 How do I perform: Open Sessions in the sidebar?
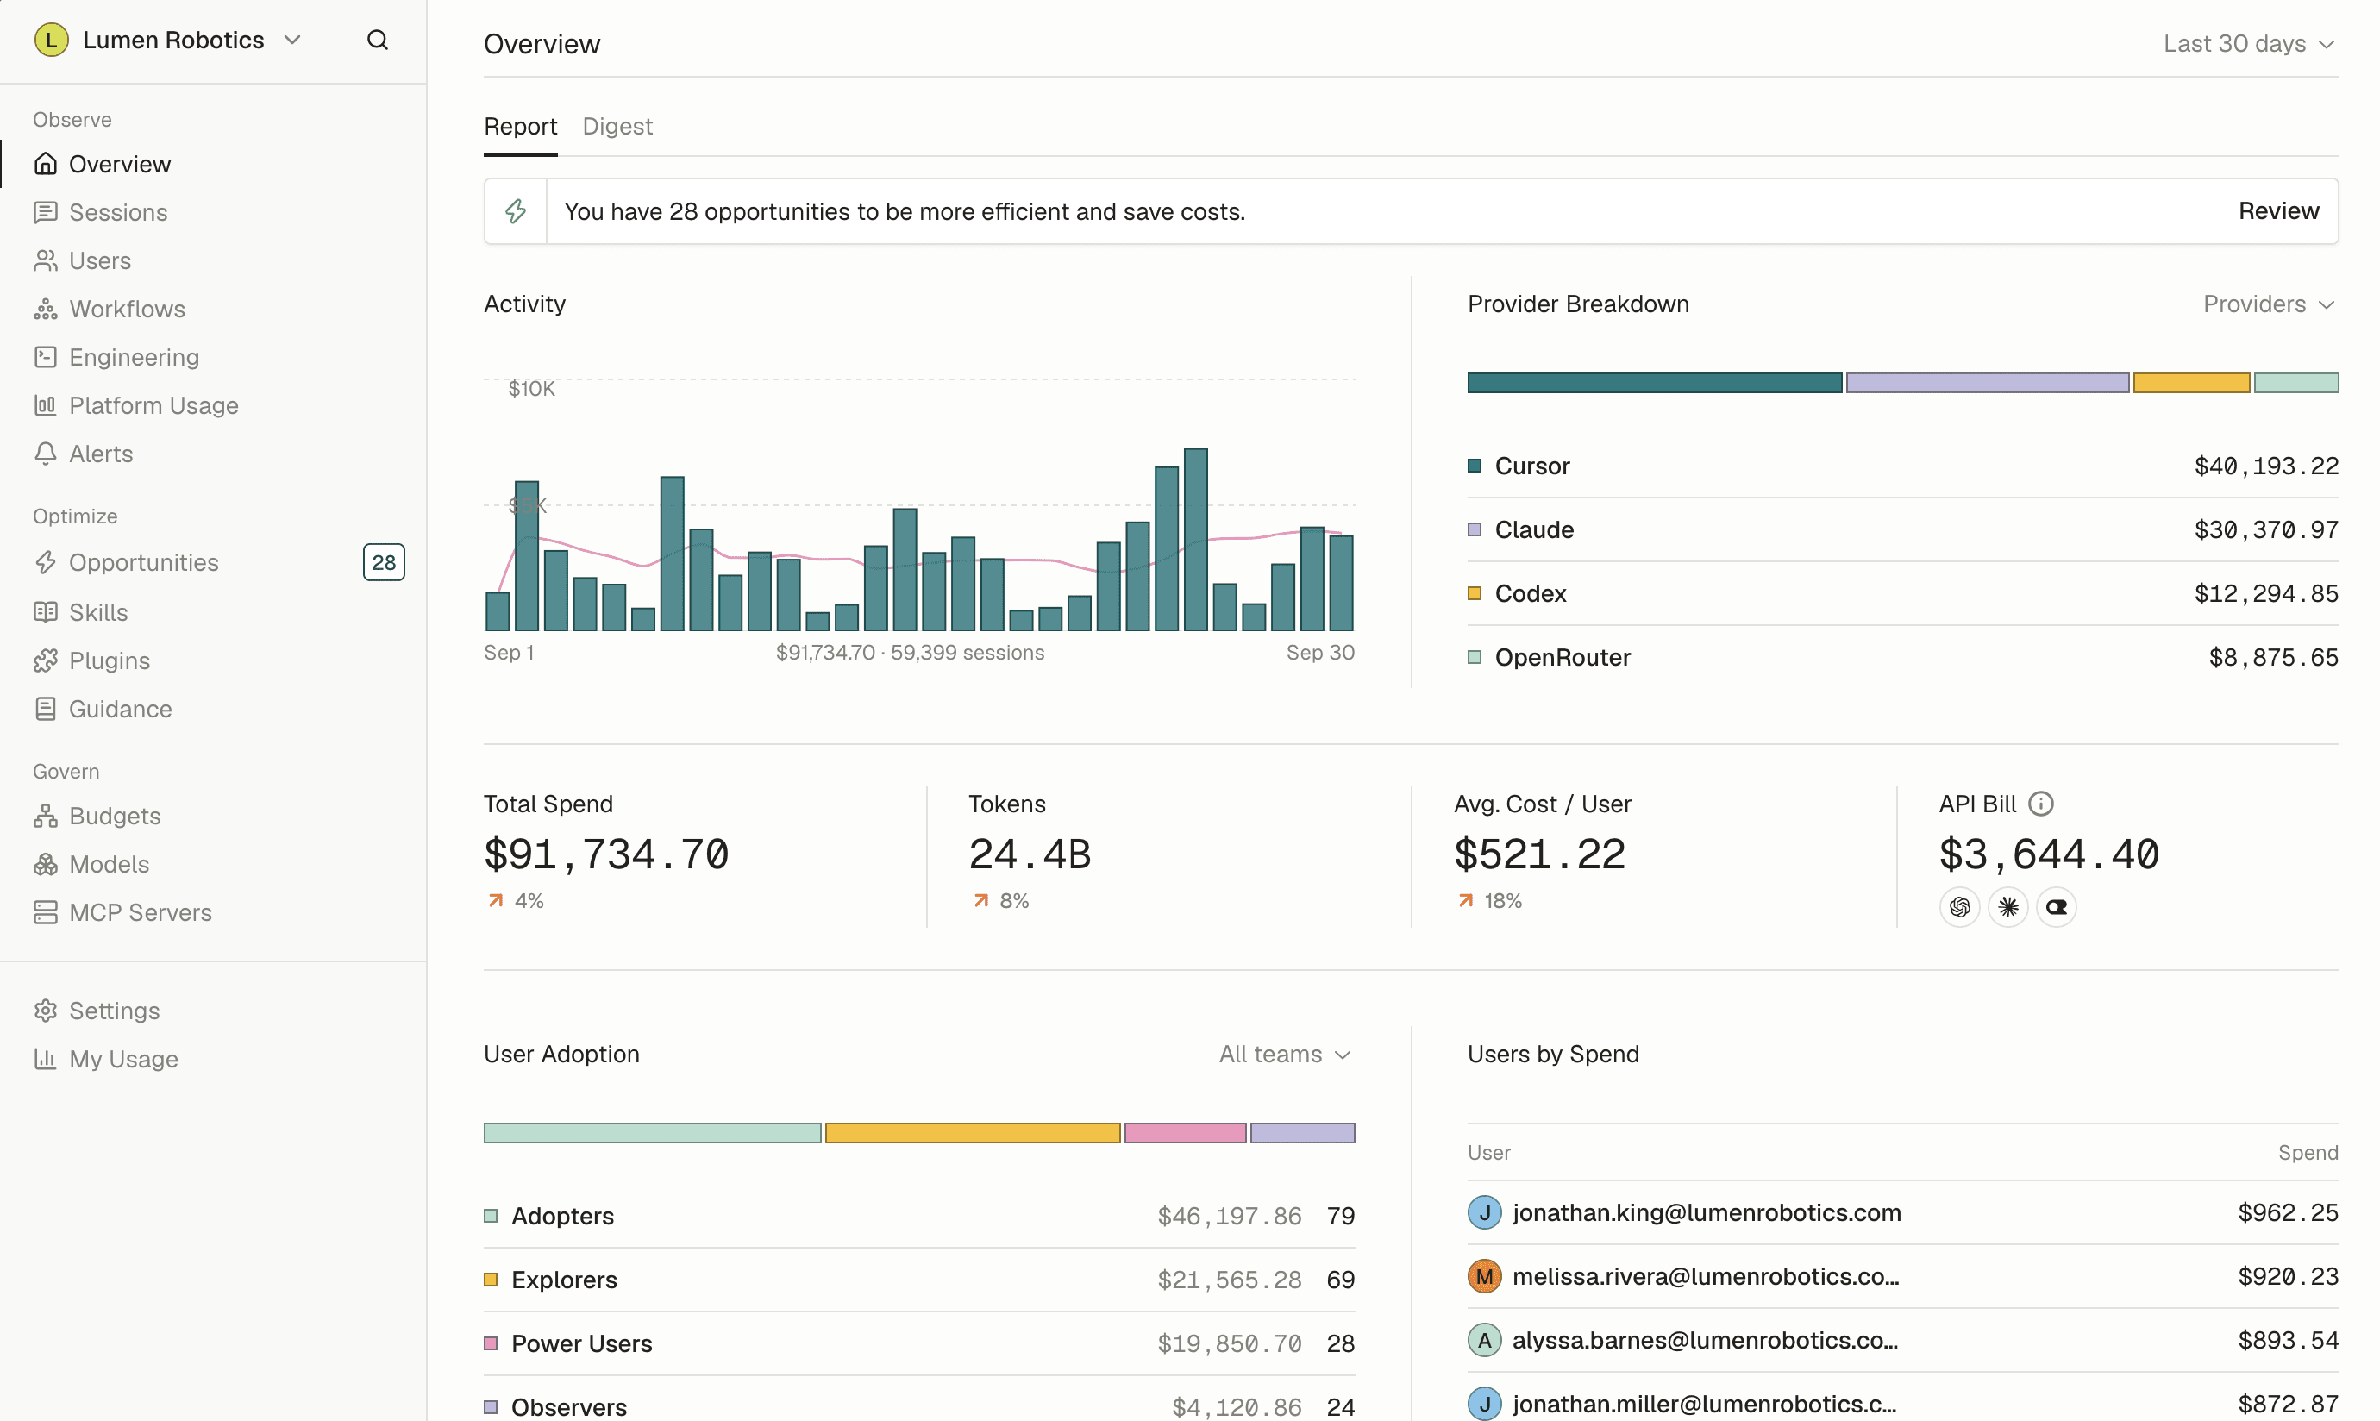[x=118, y=213]
